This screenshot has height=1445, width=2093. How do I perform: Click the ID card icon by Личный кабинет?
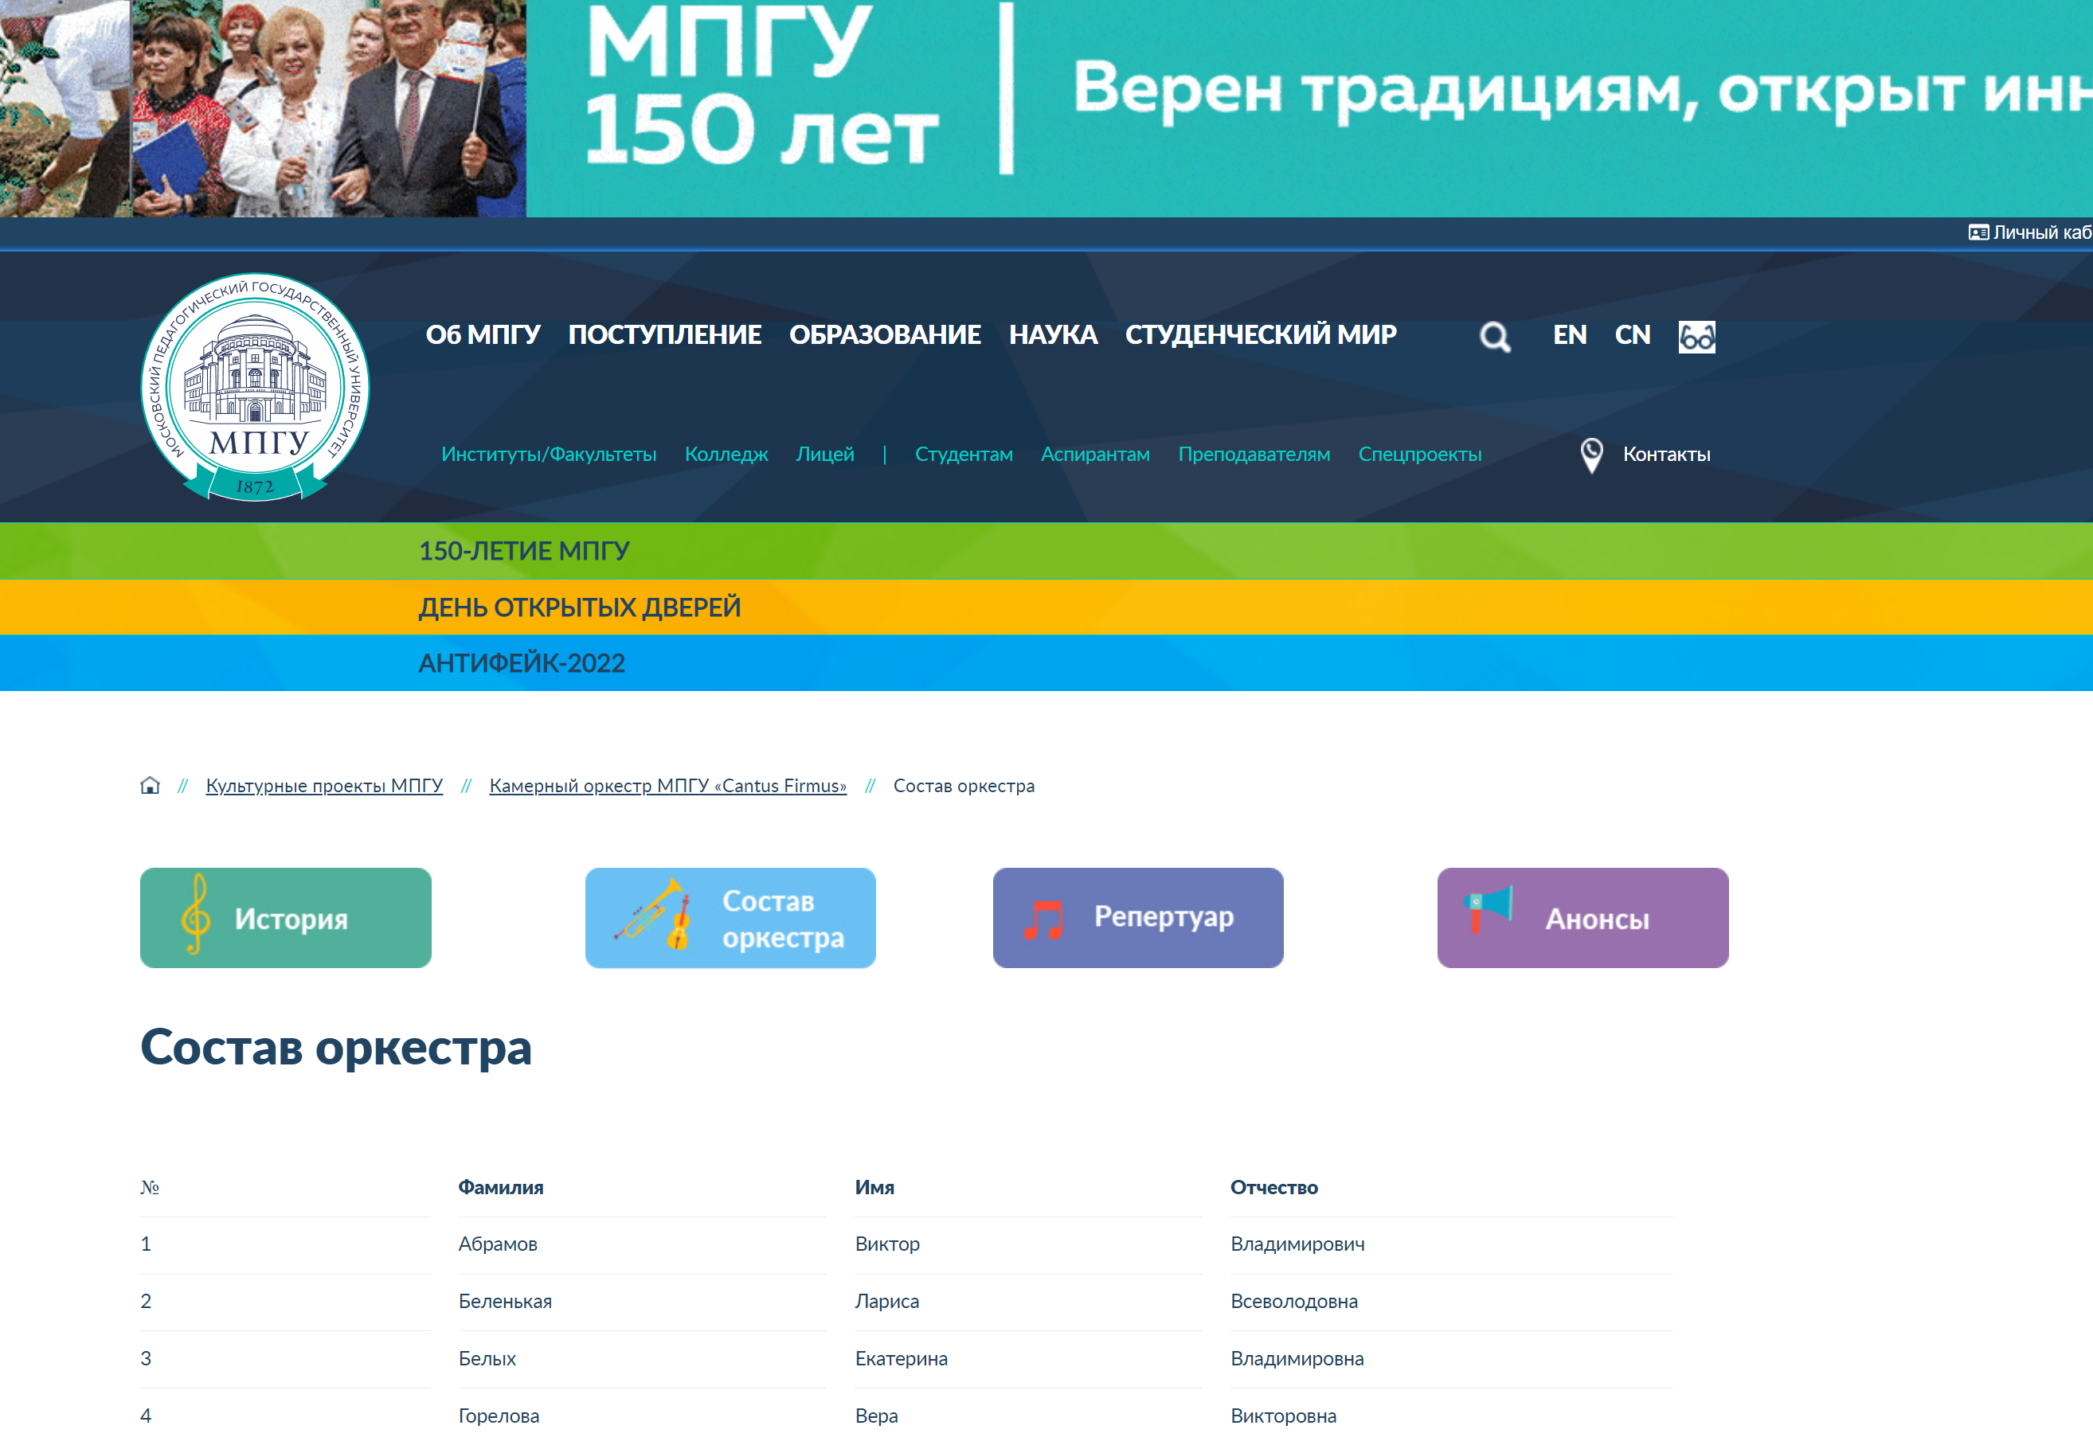[1978, 232]
